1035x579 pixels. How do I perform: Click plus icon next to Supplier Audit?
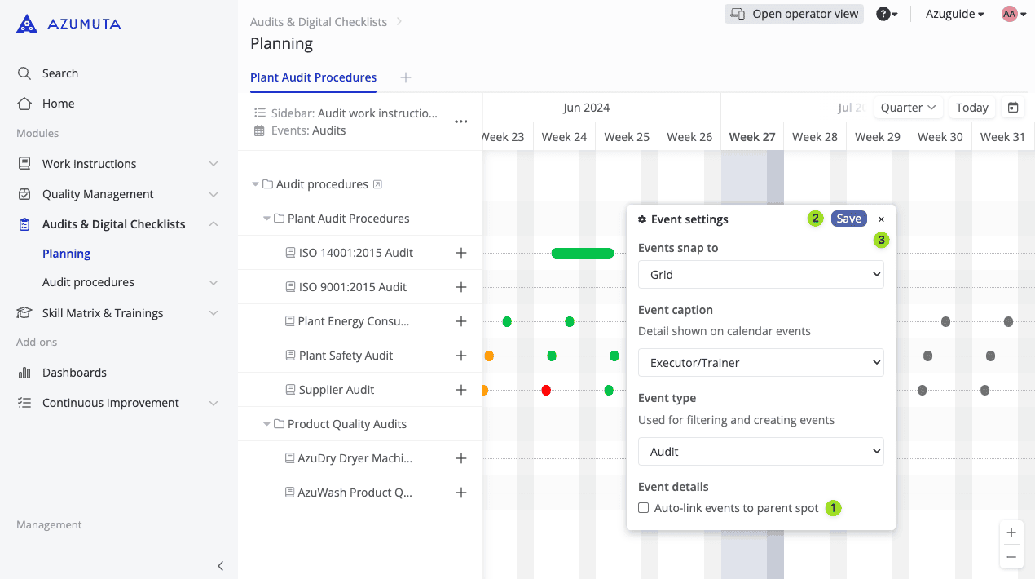[461, 390]
